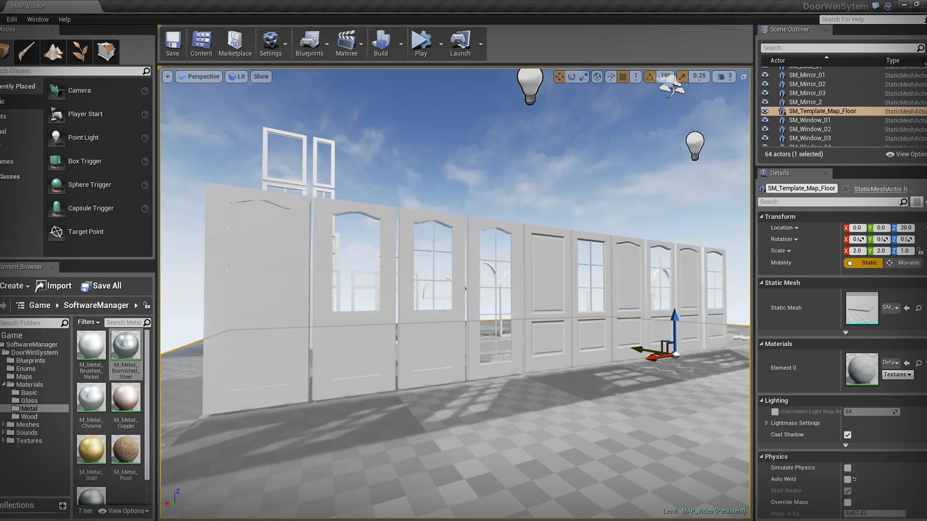
Task: Expand the Lightmass Settings section
Action: coord(767,423)
